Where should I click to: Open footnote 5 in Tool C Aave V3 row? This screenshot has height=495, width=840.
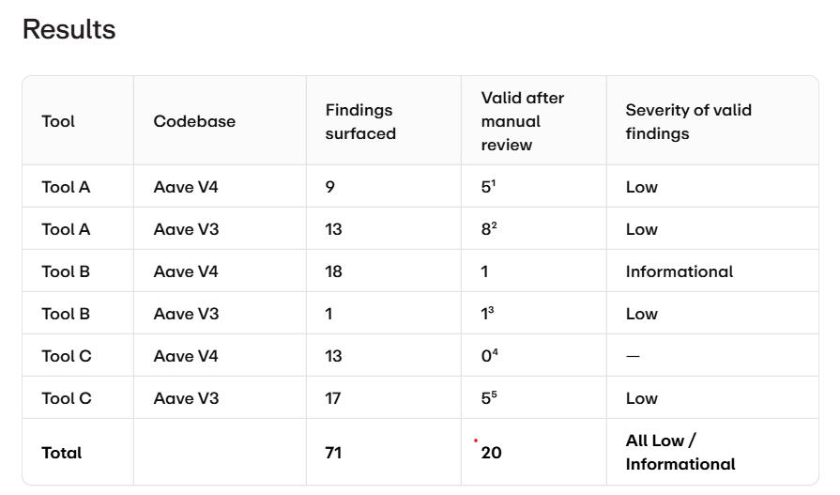click(494, 394)
